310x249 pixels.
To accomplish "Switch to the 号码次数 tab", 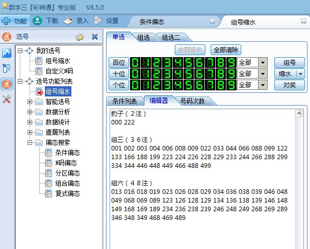I will point(193,101).
